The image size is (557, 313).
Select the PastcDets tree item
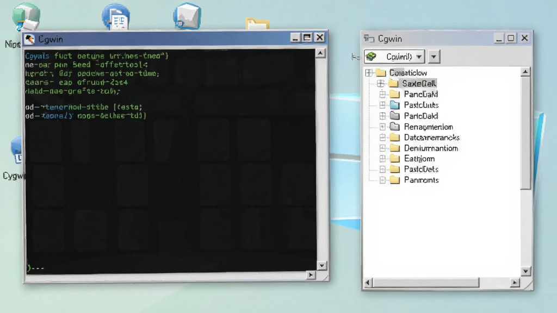[x=421, y=170]
